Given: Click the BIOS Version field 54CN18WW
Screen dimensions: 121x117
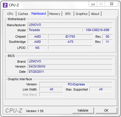Looking at the screenshot, I should pyautogui.click(x=70, y=66).
